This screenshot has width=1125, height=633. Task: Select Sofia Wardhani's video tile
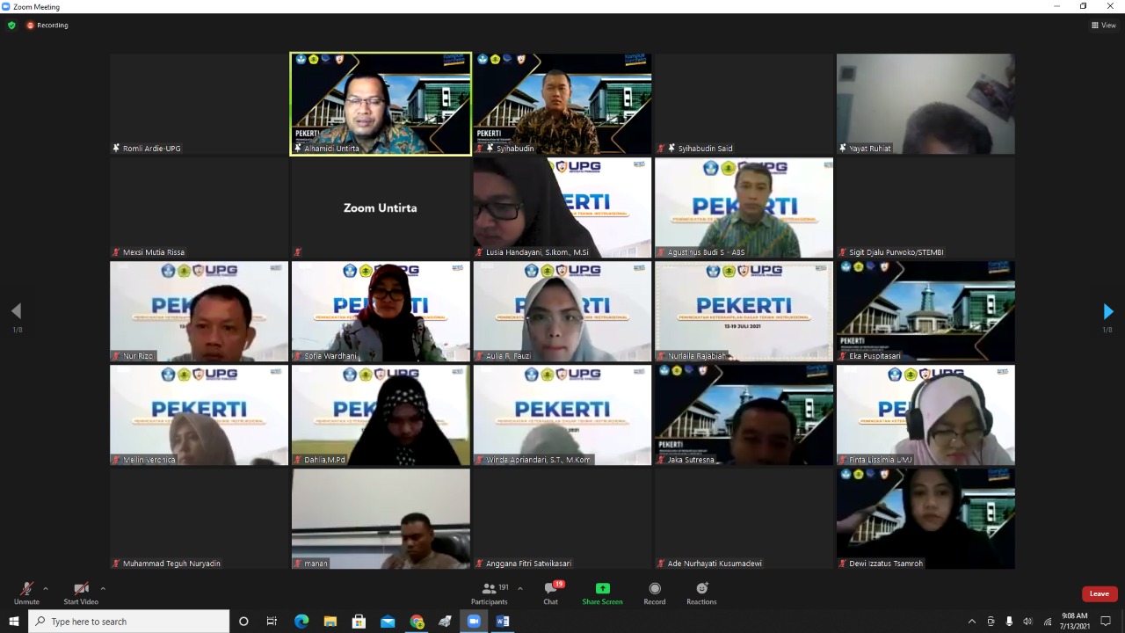tap(381, 311)
